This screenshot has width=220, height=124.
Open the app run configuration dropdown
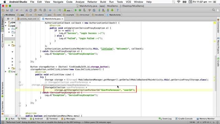pos(68,10)
